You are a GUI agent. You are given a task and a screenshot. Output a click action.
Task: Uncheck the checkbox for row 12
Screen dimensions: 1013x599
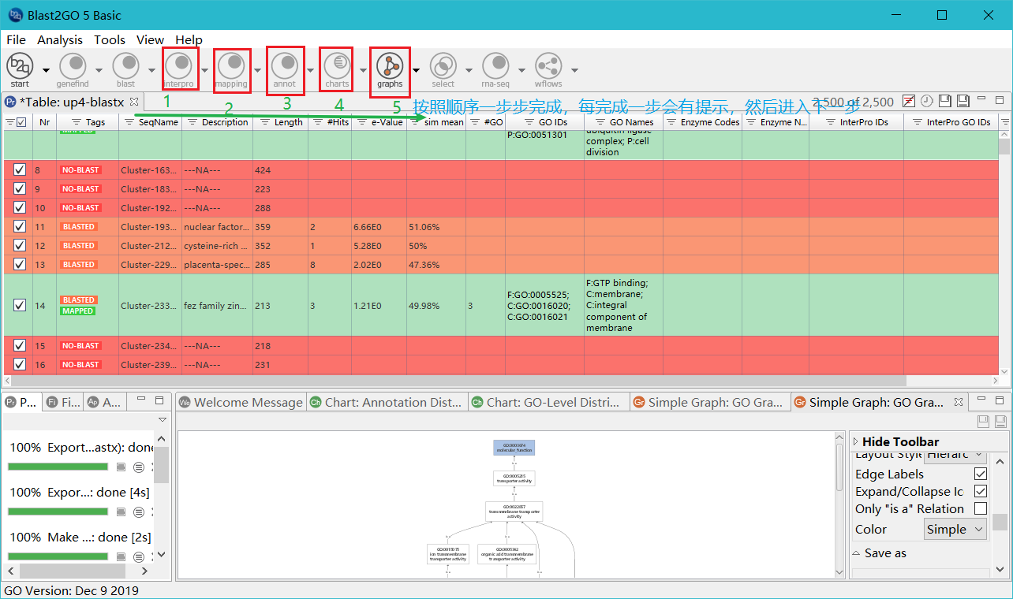20,245
